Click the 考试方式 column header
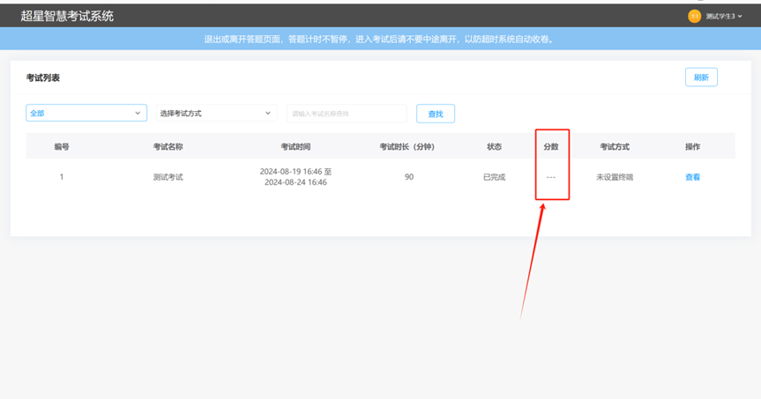 pyautogui.click(x=615, y=146)
